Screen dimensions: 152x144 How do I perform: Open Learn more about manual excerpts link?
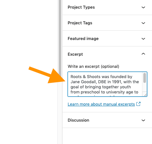[101, 104]
